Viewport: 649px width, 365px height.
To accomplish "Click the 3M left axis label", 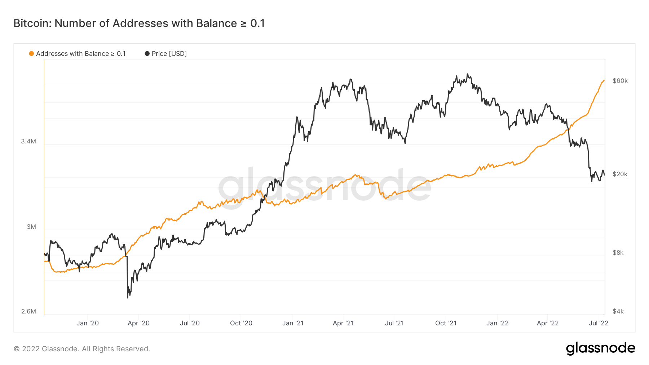I will 31,227.
